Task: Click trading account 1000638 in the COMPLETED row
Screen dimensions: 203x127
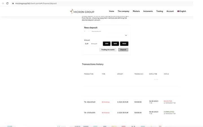Action: tap(138, 113)
